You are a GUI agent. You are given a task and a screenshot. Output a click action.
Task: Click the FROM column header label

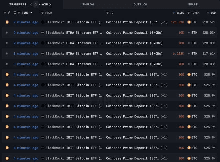[x=49, y=13]
